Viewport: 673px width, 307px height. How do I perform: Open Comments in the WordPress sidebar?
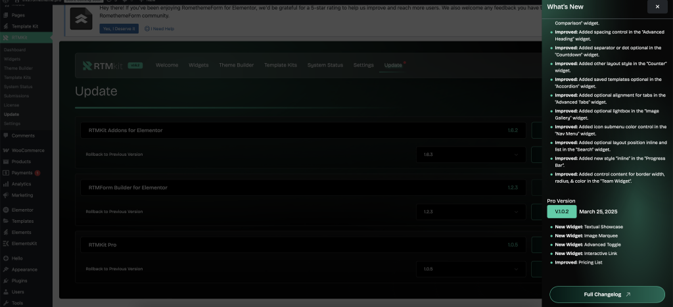pos(23,135)
